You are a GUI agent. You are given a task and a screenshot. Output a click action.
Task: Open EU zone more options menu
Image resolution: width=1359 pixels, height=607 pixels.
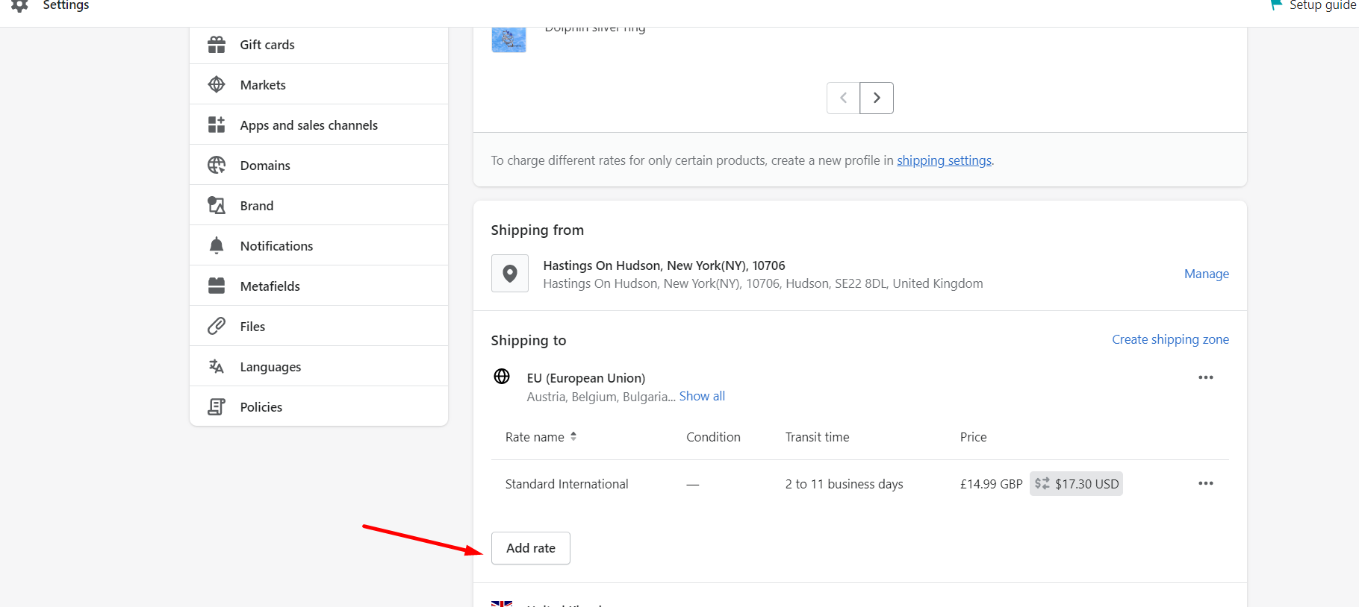(1205, 377)
